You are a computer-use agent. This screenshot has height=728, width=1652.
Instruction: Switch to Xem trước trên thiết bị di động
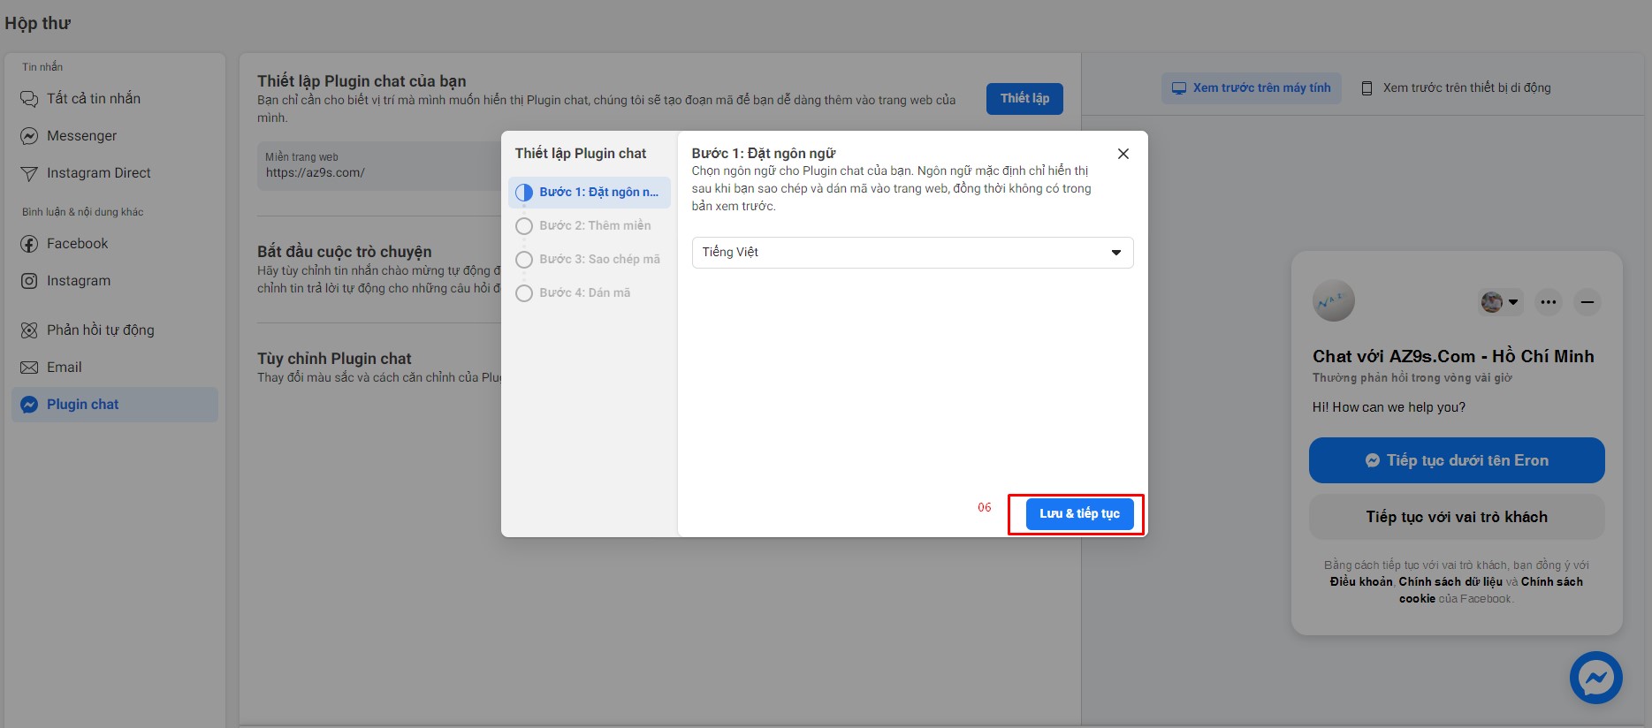point(1456,88)
